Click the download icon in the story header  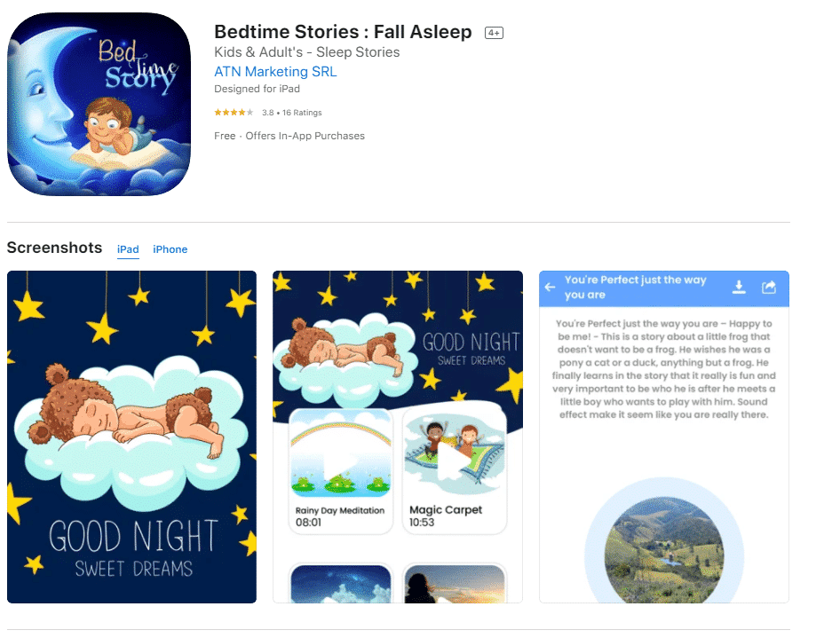tap(739, 287)
